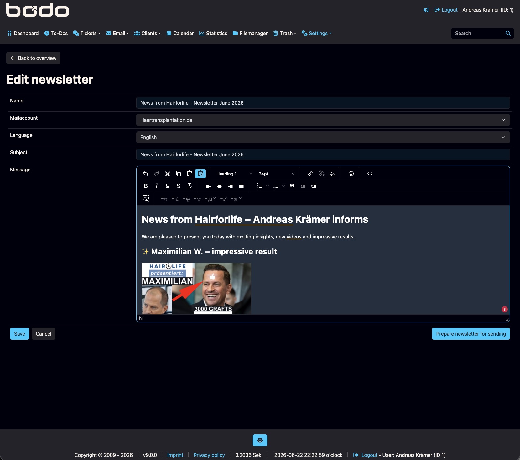Viewport: 520px width, 460px height.
Task: Toggle bold formatting
Action: click(146, 186)
